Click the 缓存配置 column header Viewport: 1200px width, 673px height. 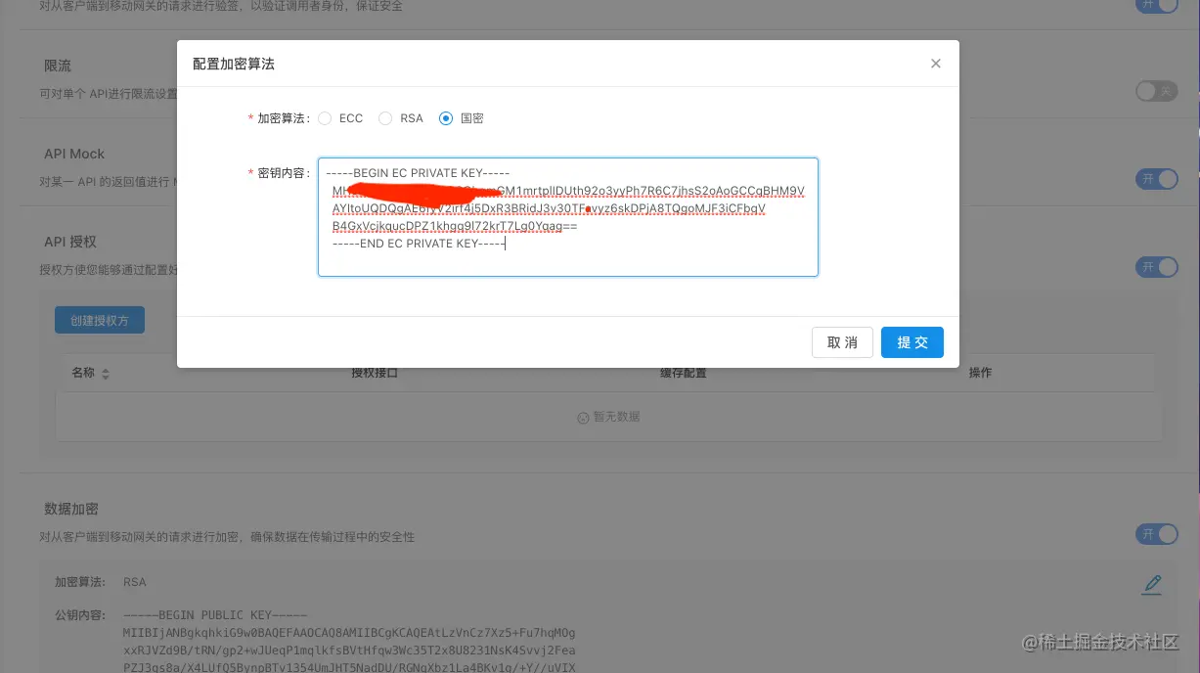tap(684, 373)
